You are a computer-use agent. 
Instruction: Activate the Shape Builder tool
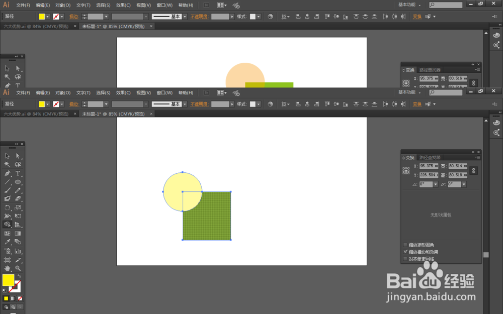pyautogui.click(x=7, y=225)
